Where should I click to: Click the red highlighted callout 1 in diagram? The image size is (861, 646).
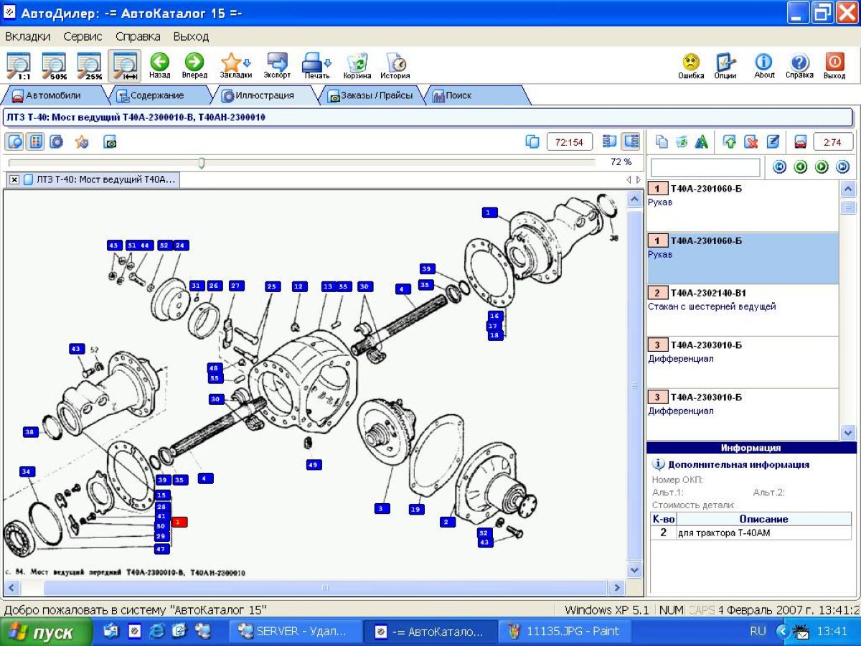point(179,522)
